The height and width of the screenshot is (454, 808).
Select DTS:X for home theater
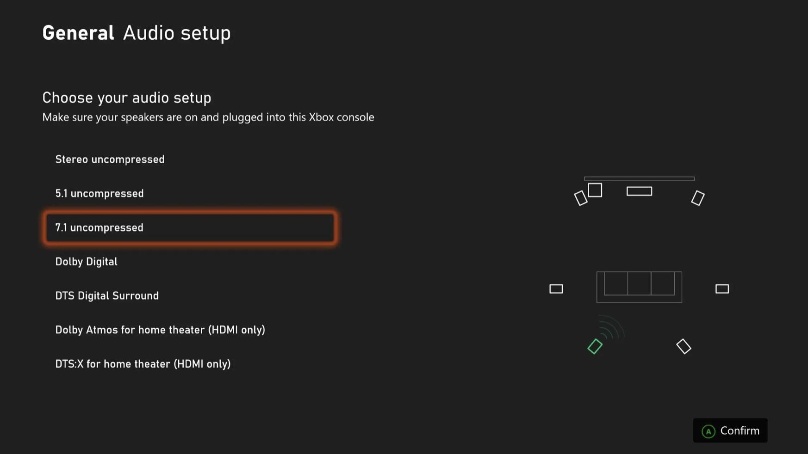tap(143, 364)
